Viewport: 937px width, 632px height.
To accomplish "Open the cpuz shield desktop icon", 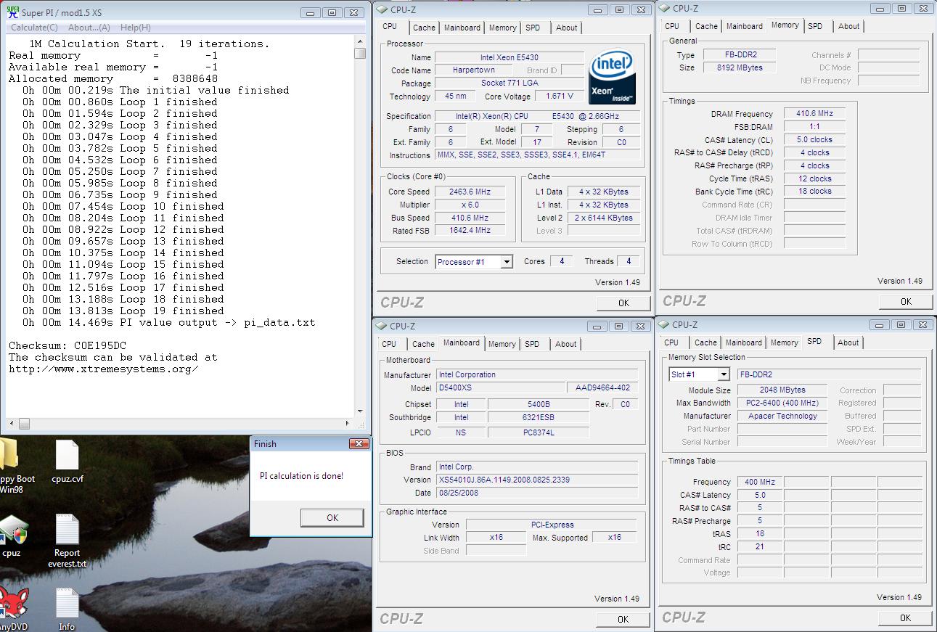I will click(12, 535).
